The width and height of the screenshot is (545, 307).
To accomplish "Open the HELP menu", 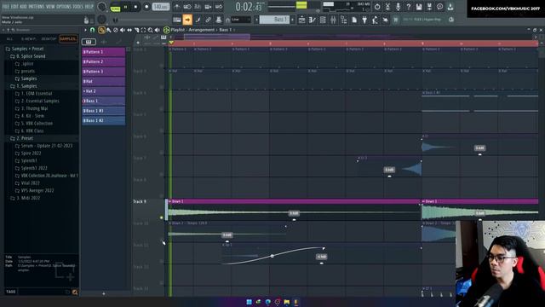I will (89, 7).
